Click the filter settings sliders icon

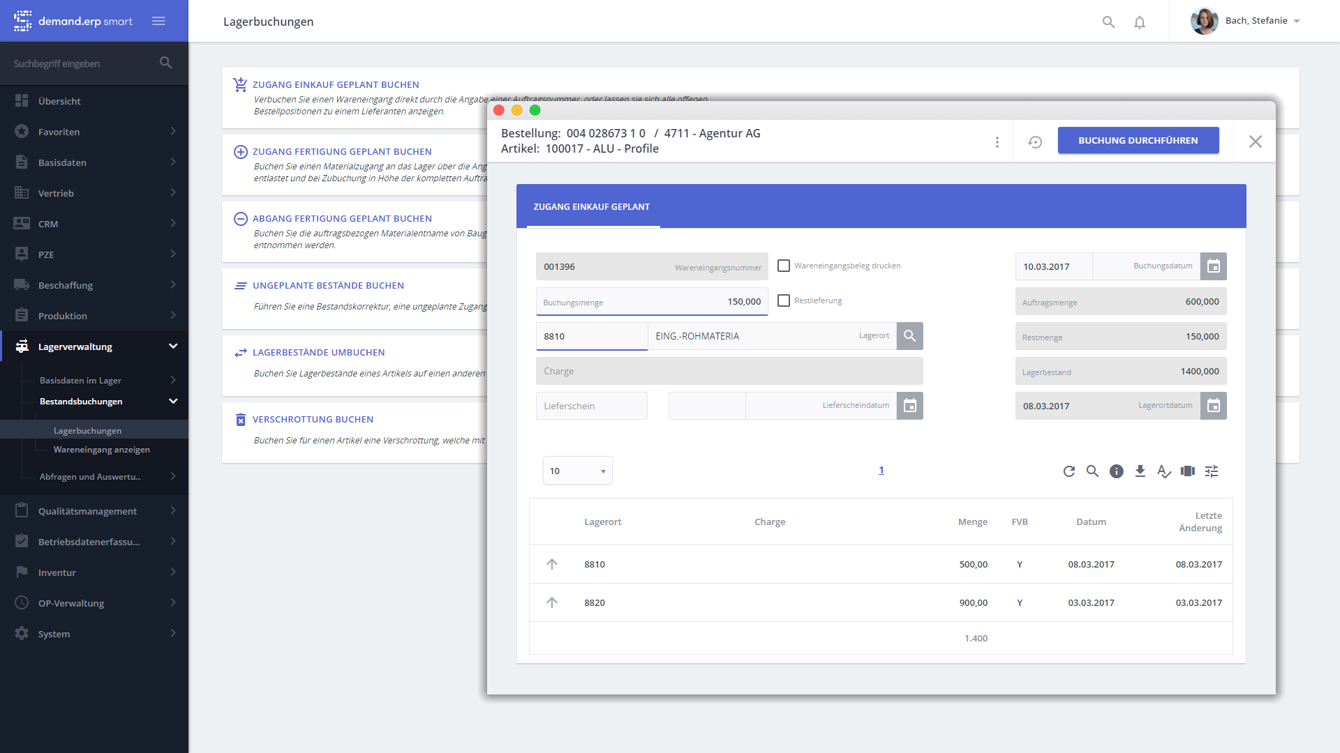(x=1212, y=471)
